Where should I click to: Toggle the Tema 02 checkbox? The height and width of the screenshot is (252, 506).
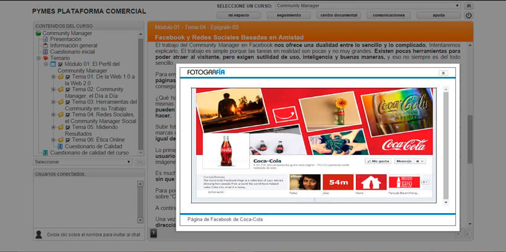point(68,90)
